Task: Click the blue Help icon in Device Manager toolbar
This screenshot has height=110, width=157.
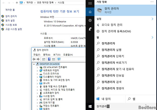Action: (x=49, y=59)
